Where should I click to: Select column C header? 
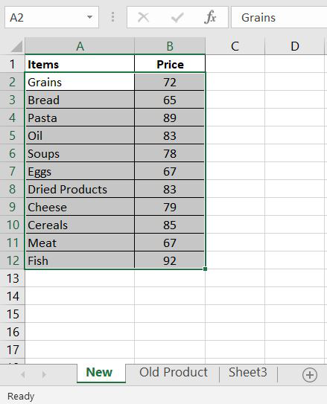(x=235, y=46)
